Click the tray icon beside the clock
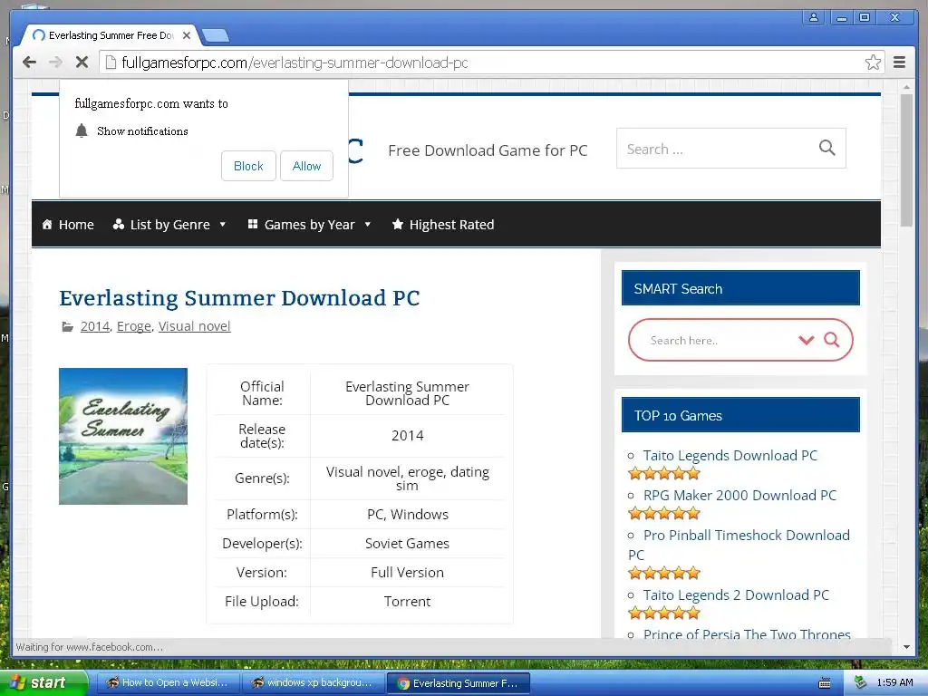This screenshot has width=928, height=696. click(860, 682)
